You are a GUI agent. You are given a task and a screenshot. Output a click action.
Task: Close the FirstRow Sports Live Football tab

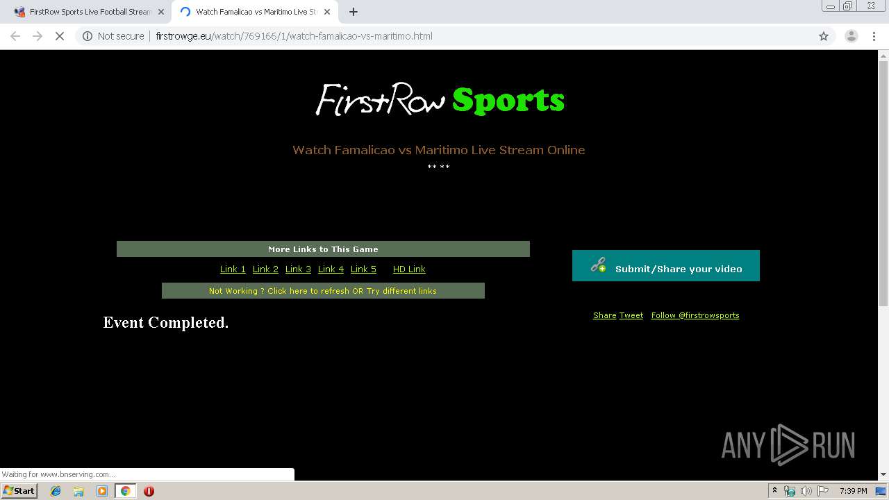click(x=161, y=12)
